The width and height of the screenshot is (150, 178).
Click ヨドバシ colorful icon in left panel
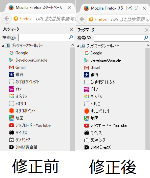point(12,96)
